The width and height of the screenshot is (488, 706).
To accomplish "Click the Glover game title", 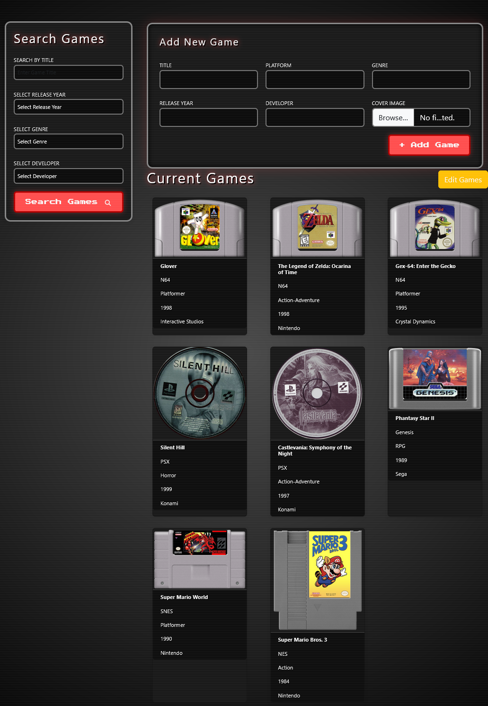I will (169, 266).
